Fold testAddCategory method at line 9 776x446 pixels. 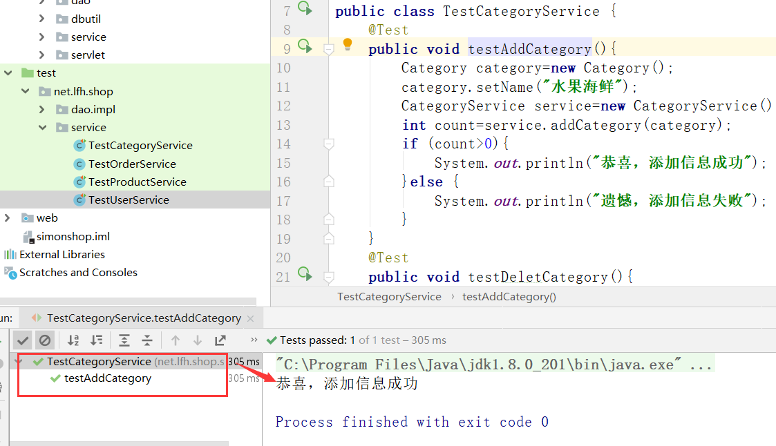pyautogui.click(x=329, y=49)
